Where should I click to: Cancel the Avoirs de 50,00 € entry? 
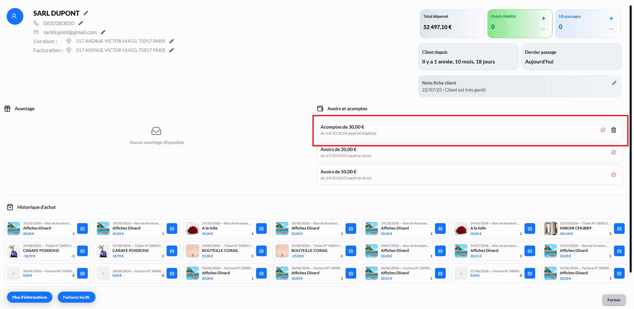(614, 175)
